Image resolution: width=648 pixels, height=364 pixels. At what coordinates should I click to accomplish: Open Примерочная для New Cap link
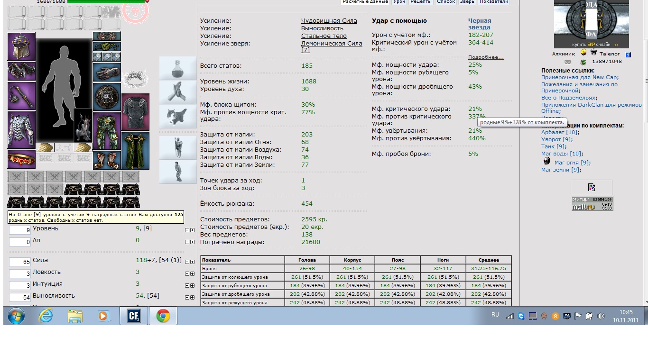[x=579, y=77]
